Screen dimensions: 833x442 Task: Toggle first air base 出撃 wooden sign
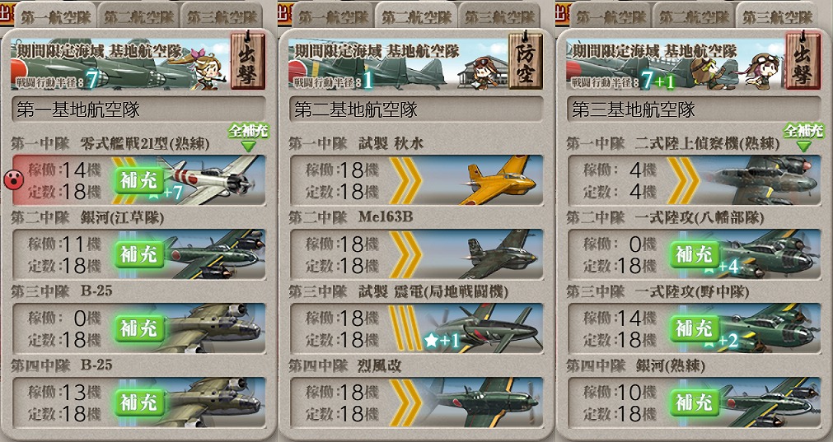(x=247, y=60)
